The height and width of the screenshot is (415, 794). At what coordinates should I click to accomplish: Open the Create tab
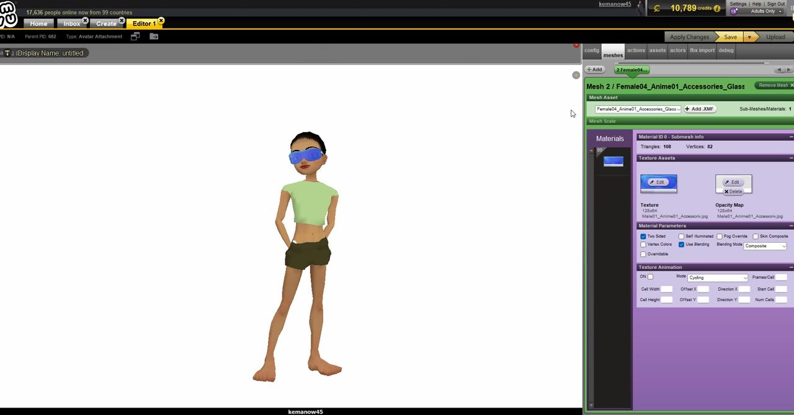(106, 24)
